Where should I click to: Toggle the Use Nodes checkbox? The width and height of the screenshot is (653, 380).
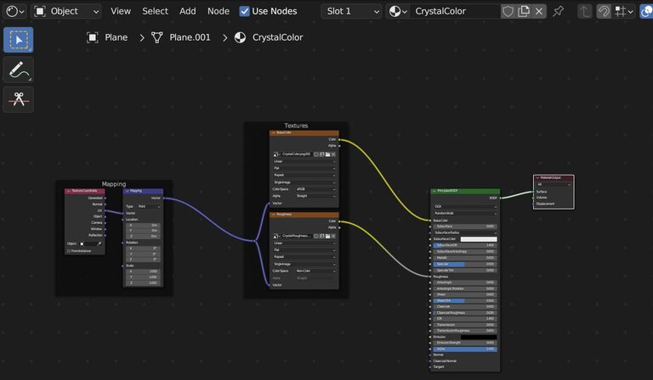tap(245, 11)
